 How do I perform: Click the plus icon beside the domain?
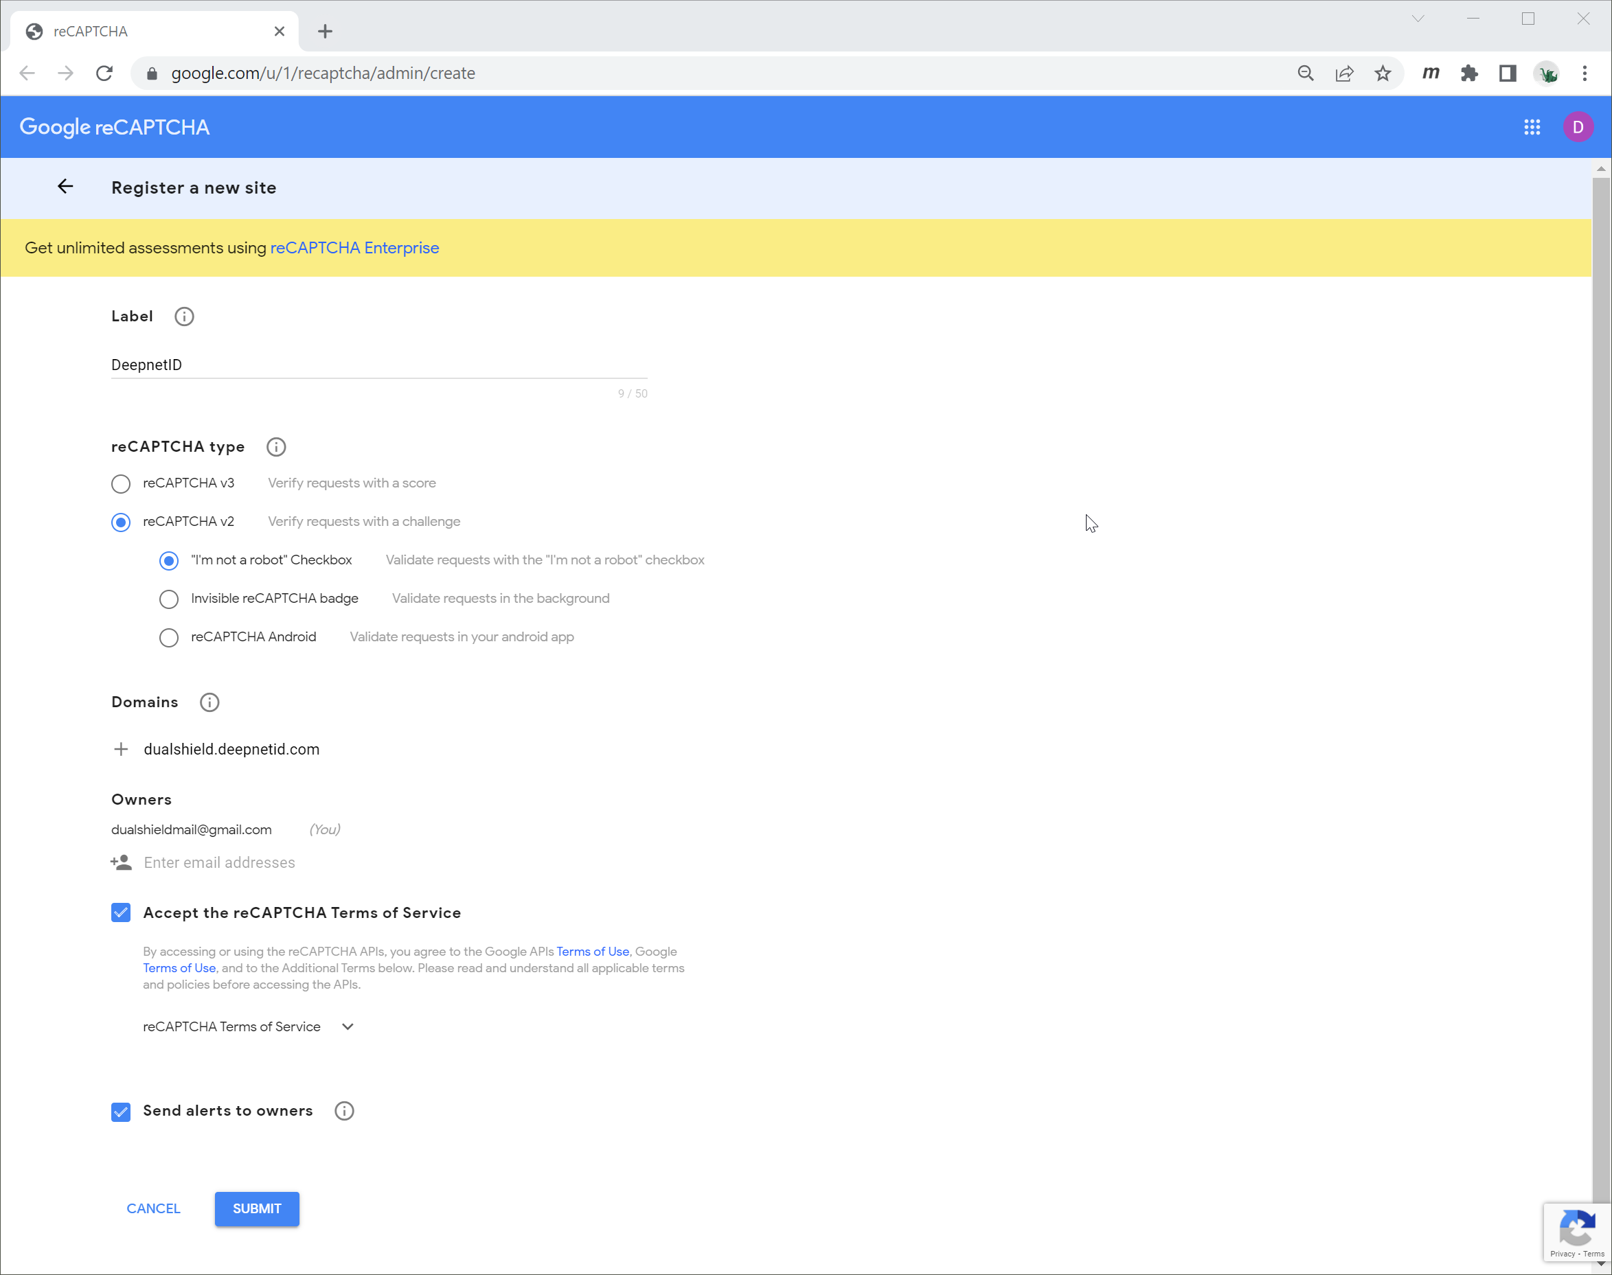click(x=121, y=748)
